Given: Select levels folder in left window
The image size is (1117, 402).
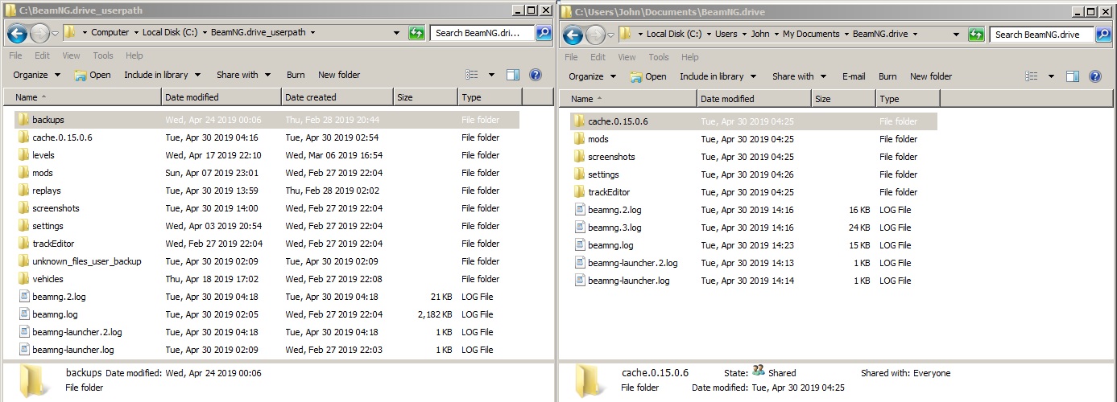Looking at the screenshot, I should pos(43,155).
